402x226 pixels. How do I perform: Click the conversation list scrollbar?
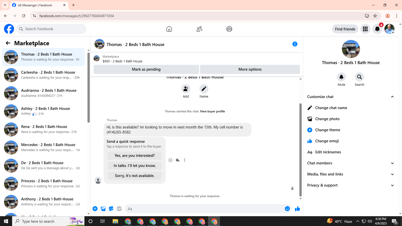tap(88, 87)
